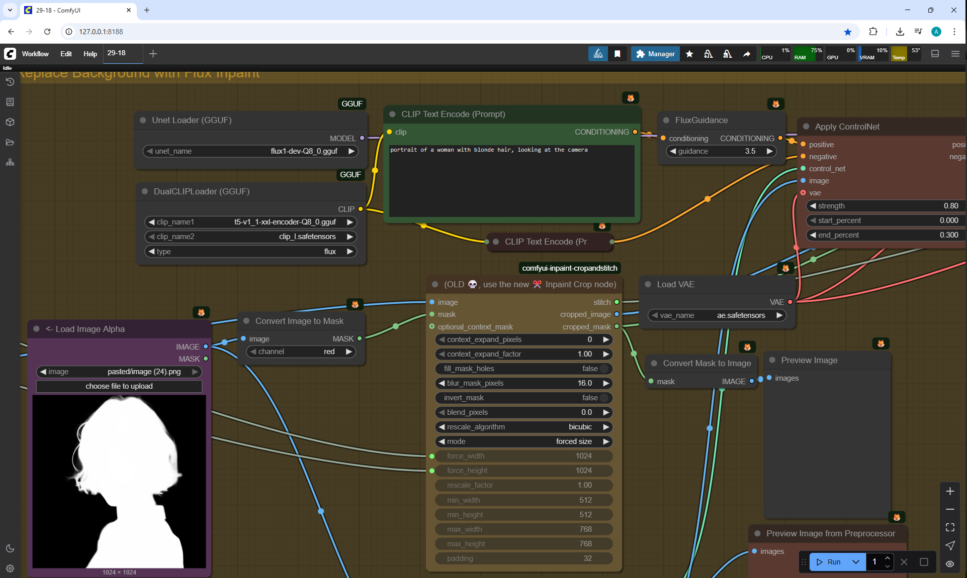Click the fit view icon on canvas
Screen dimensions: 967x578
click(x=950, y=527)
